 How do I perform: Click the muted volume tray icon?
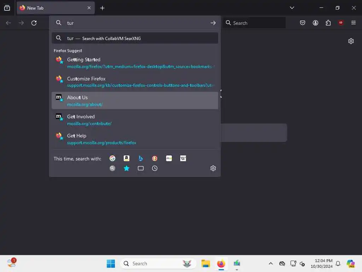click(303, 263)
